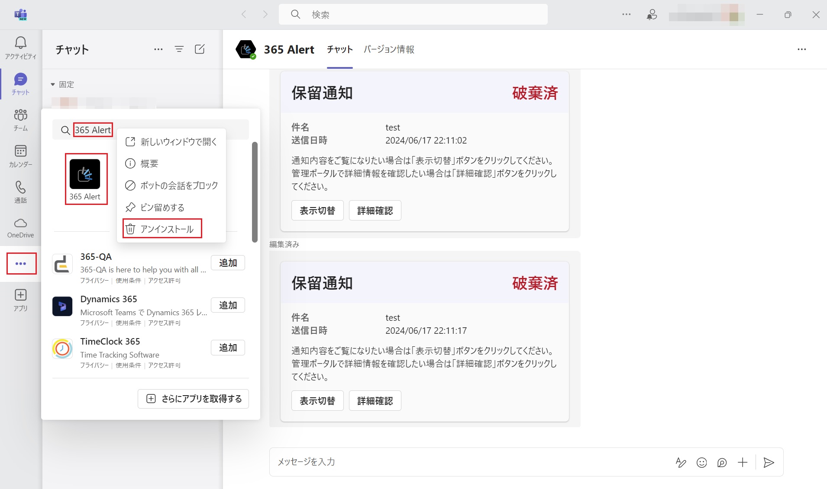
Task: Choose ピン留めする in context menu
Action: click(162, 208)
